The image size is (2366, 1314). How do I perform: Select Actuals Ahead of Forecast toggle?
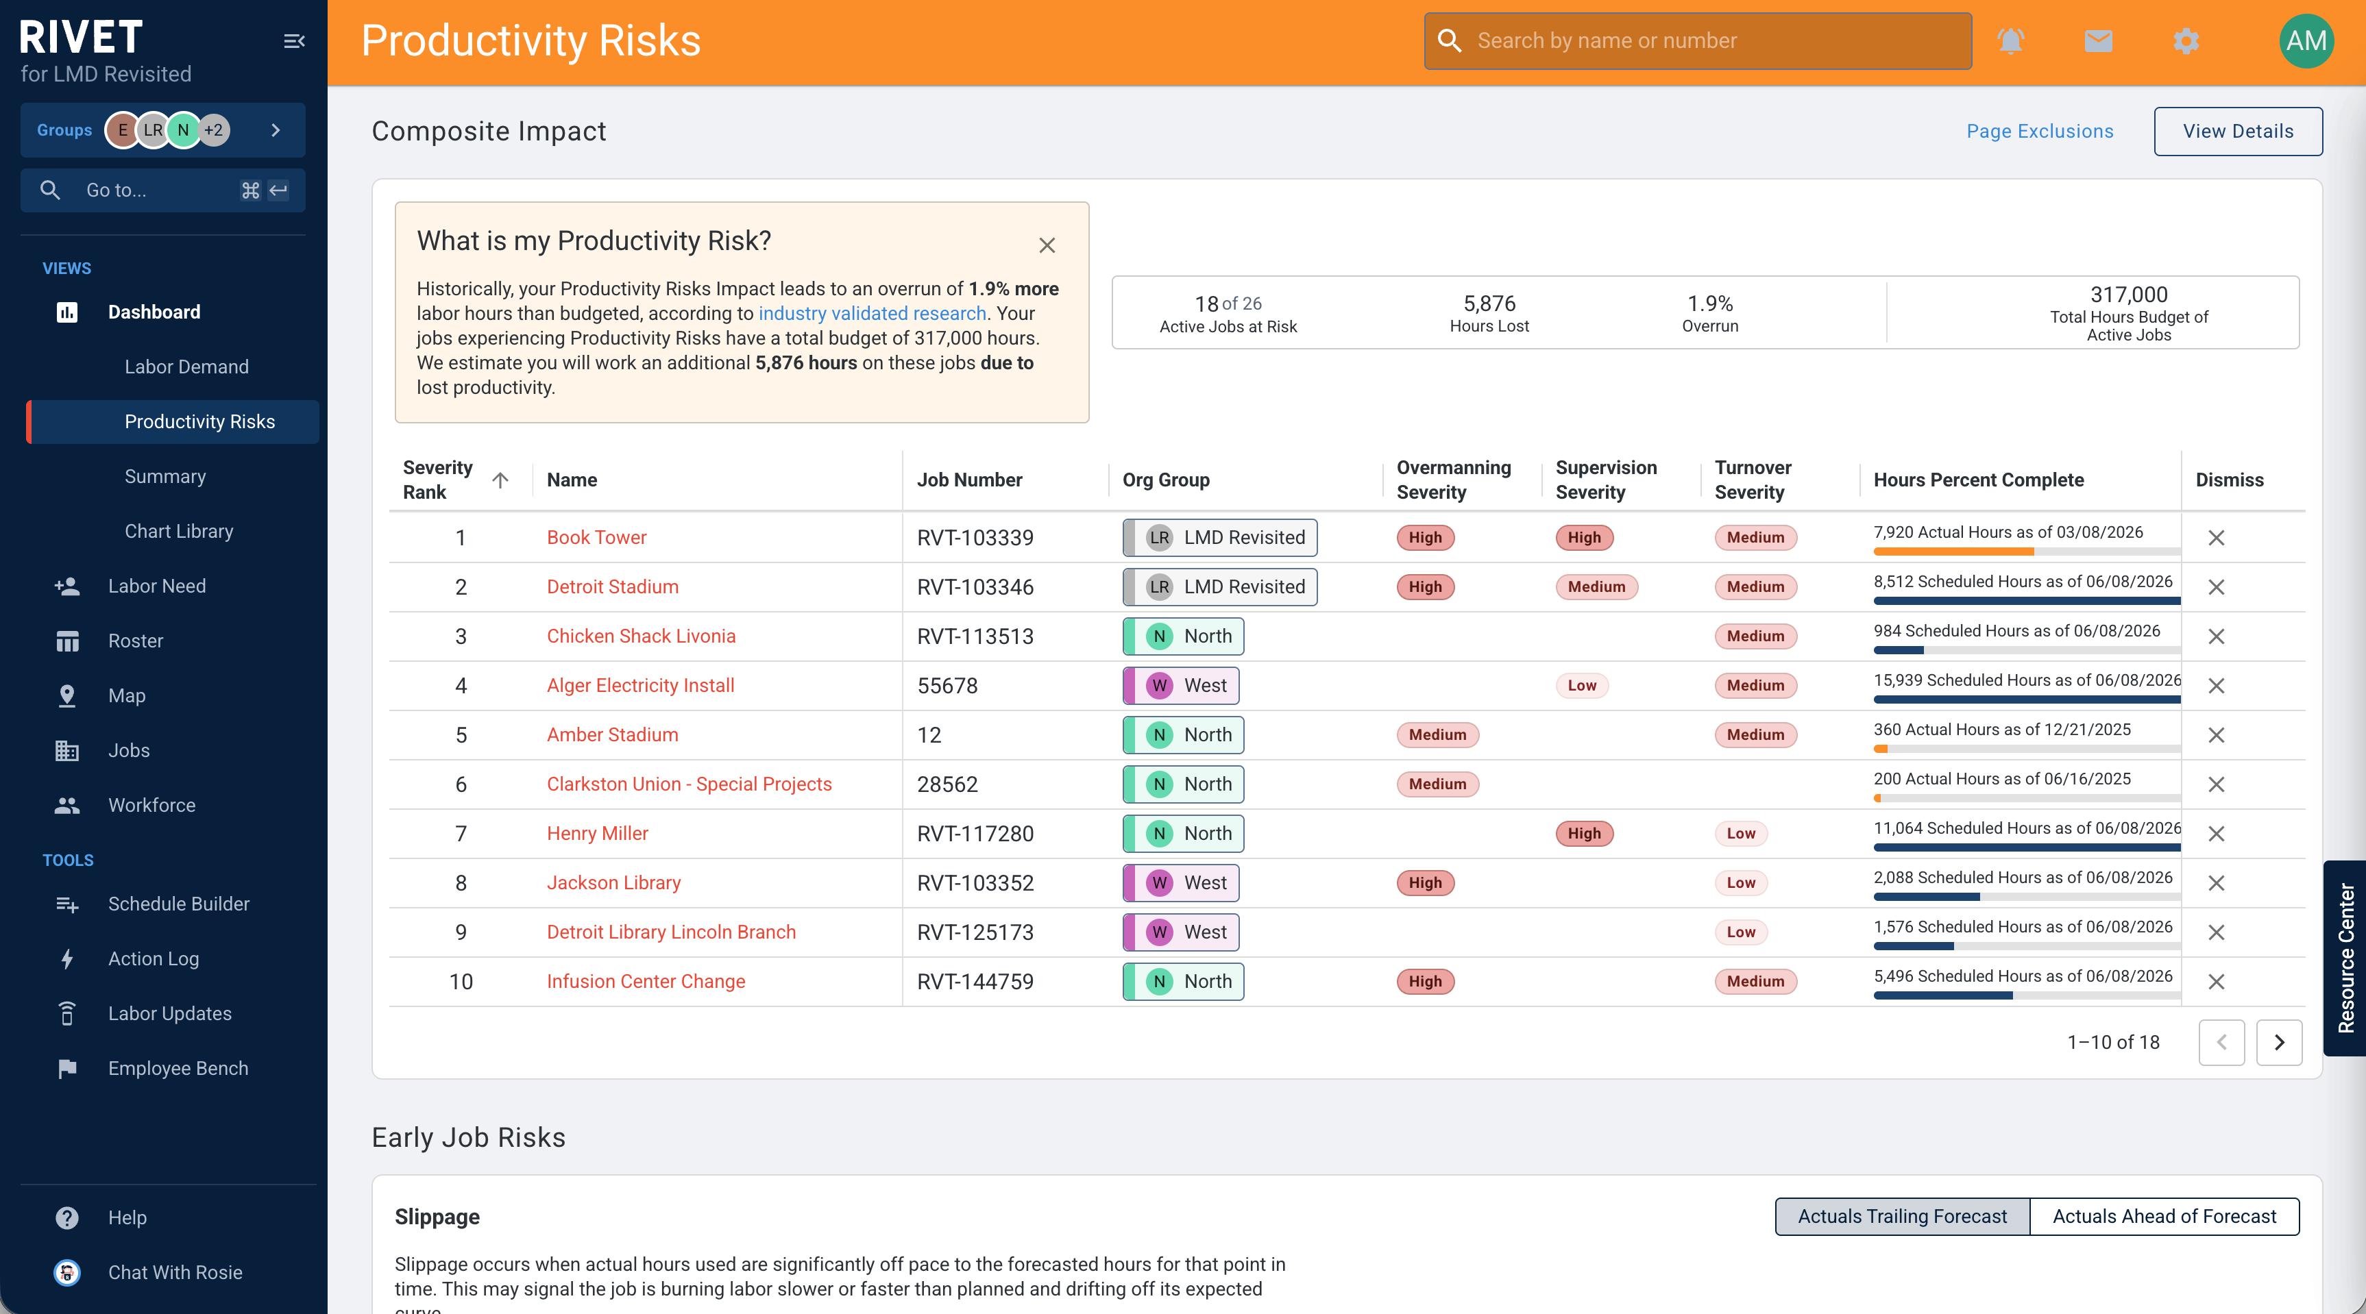[2164, 1217]
